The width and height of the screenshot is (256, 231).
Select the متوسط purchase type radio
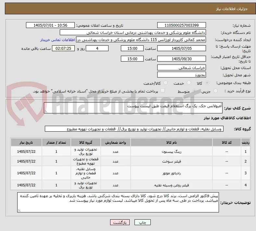click(x=194, y=91)
